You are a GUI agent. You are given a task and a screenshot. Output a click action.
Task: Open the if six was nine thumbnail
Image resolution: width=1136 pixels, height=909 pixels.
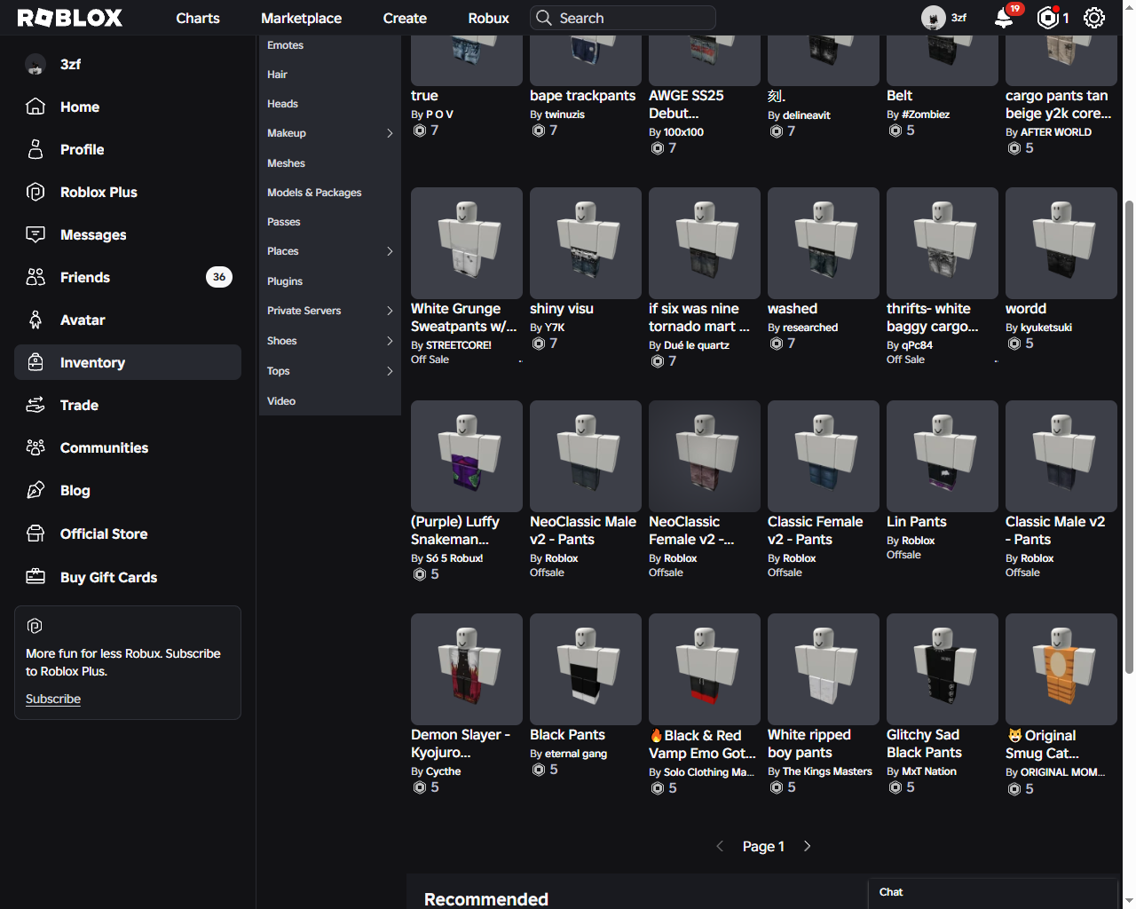coord(705,243)
